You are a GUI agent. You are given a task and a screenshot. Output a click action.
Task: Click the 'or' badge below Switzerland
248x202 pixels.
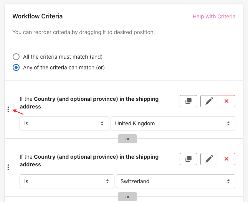pos(127,197)
